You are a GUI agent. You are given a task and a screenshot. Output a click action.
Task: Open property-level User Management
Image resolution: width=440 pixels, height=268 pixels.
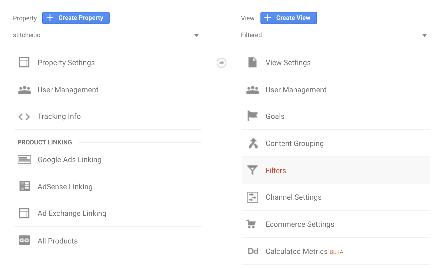(x=68, y=90)
